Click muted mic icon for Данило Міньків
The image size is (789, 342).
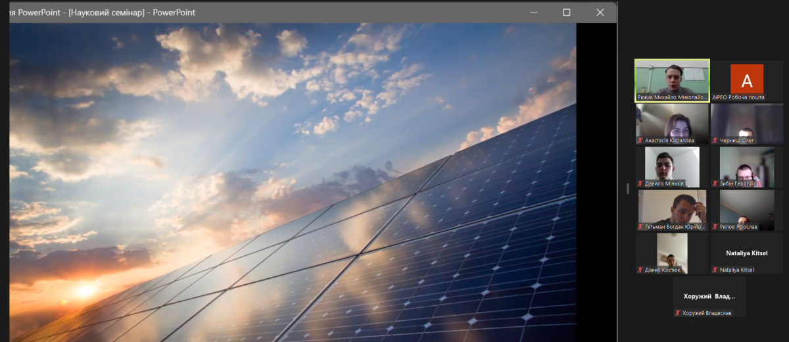pyautogui.click(x=640, y=183)
